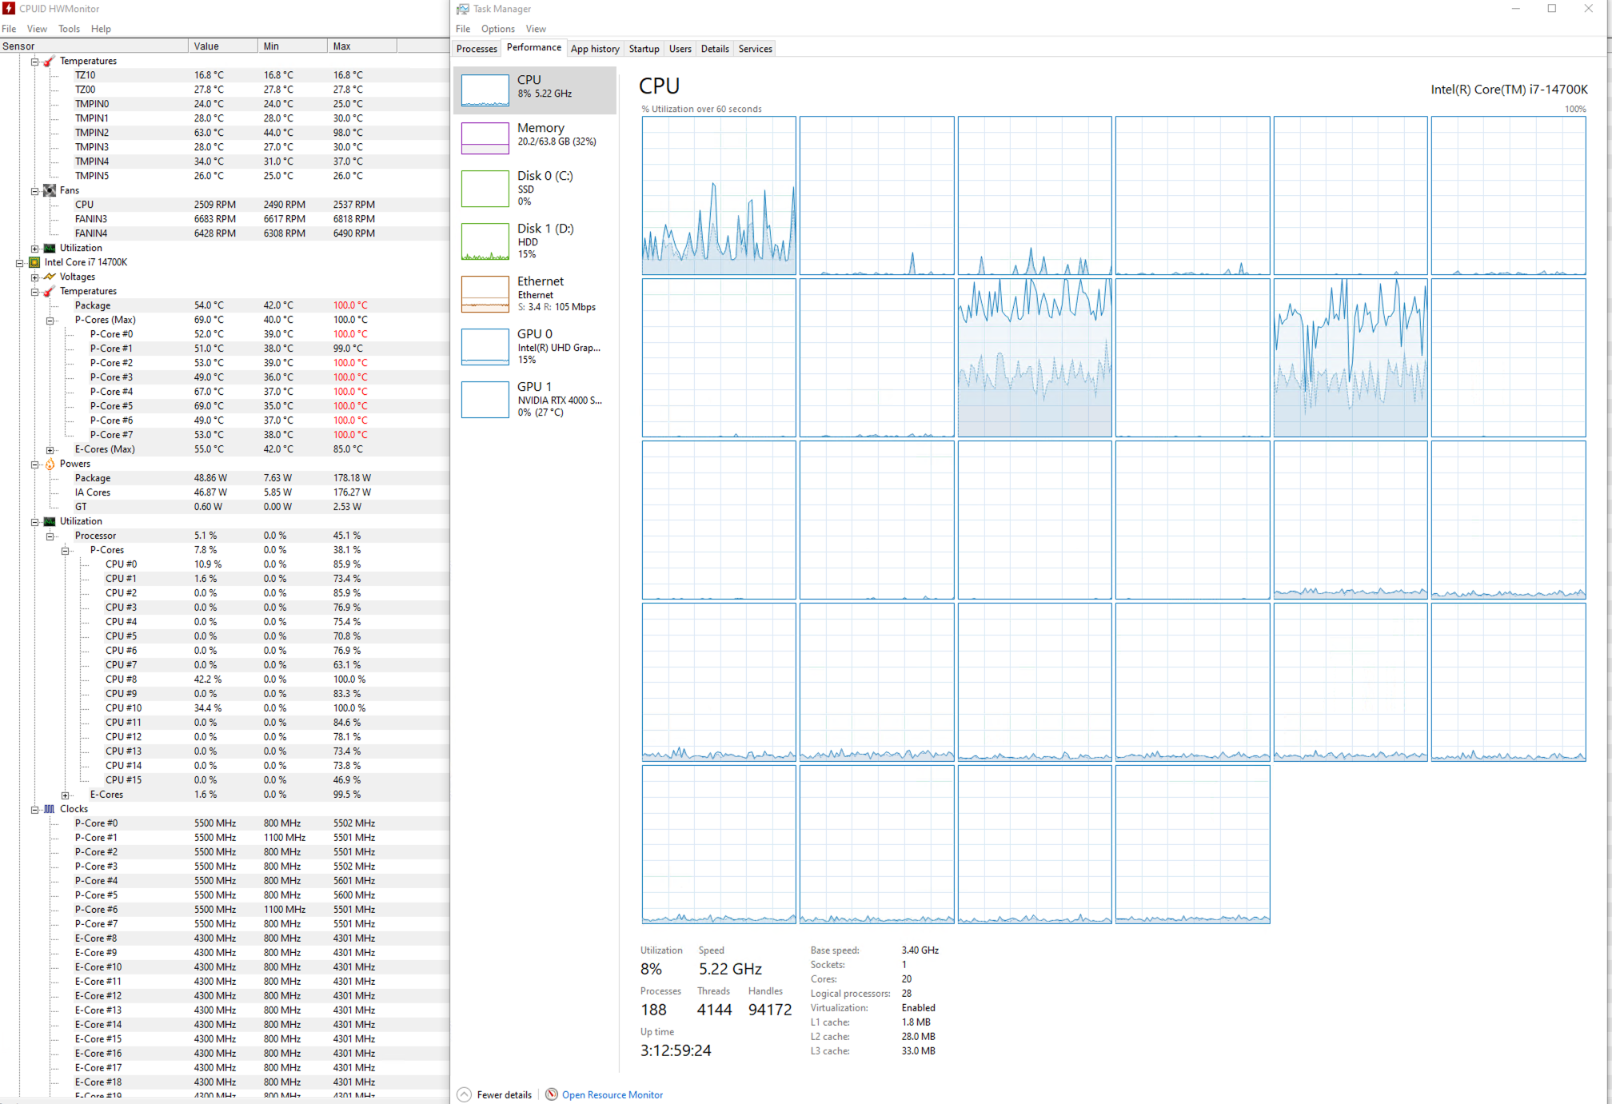Collapse the Powers tree node
1612x1104 pixels.
pyautogui.click(x=34, y=464)
